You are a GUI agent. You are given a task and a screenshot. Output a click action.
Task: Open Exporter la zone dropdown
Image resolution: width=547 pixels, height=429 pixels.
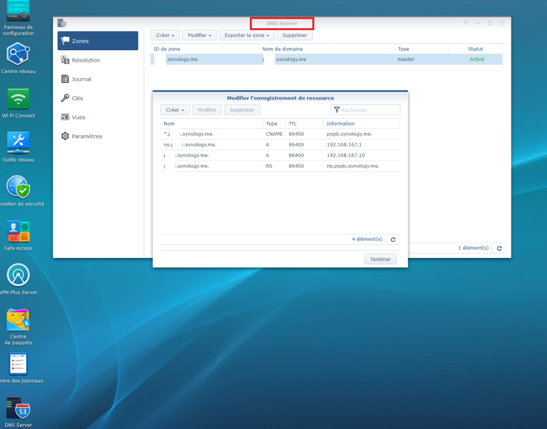(247, 35)
